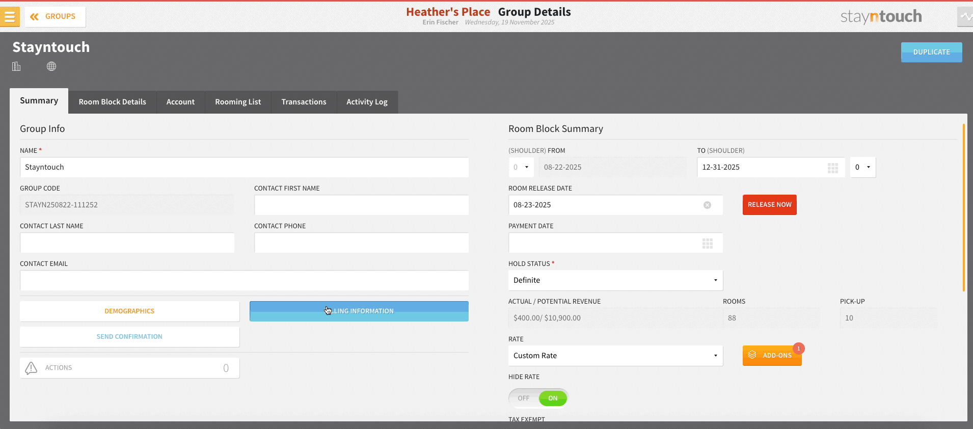This screenshot has width=973, height=429.
Task: Go back to Groups list
Action: click(x=55, y=17)
